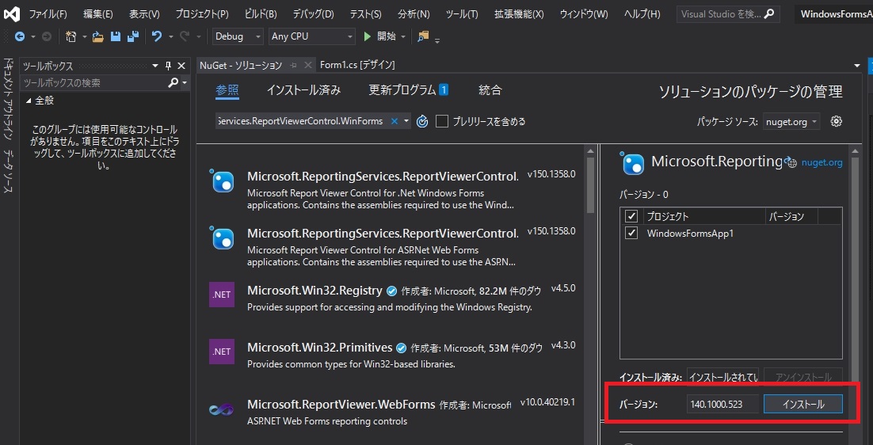Open the toolbox window options dropdown
873x445 pixels.
pyautogui.click(x=155, y=67)
